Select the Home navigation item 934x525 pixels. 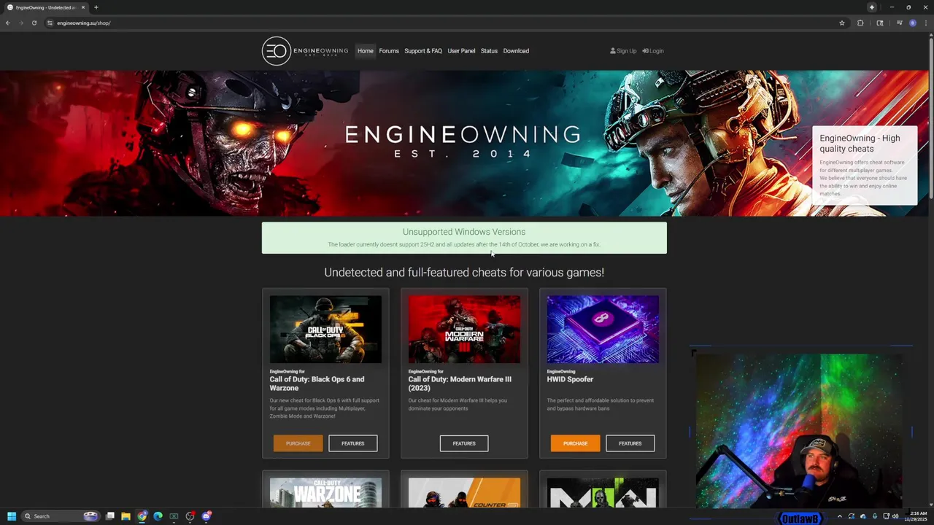click(366, 51)
